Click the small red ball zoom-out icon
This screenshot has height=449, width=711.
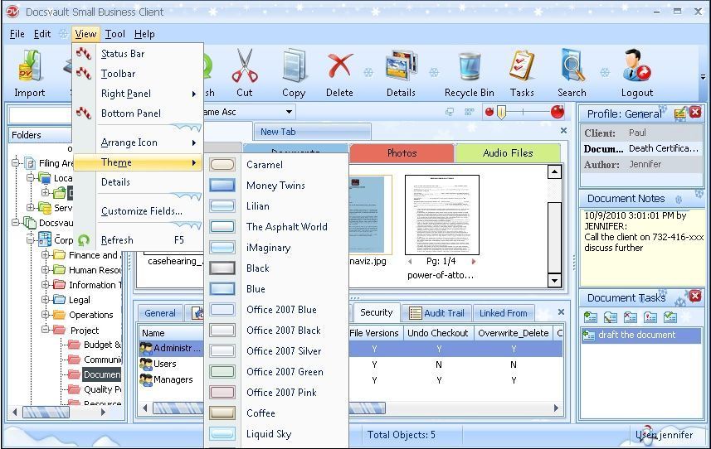coord(489,112)
